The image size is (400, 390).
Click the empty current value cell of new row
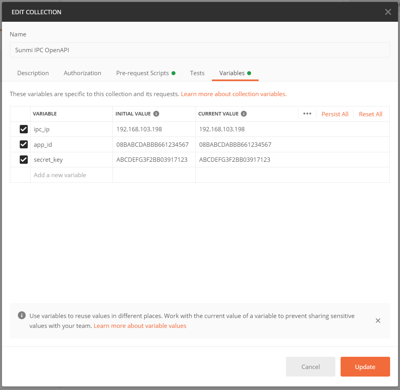(x=292, y=175)
